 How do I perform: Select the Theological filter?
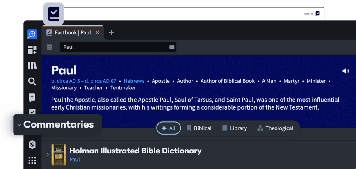pos(275,128)
